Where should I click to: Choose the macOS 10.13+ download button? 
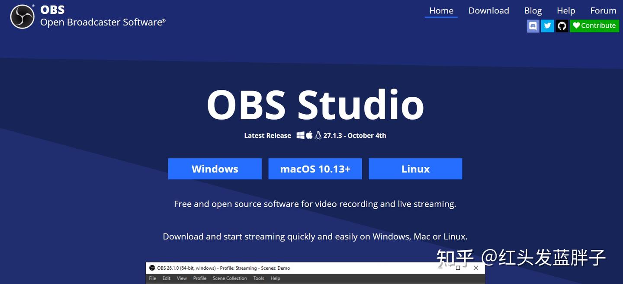[x=315, y=169]
